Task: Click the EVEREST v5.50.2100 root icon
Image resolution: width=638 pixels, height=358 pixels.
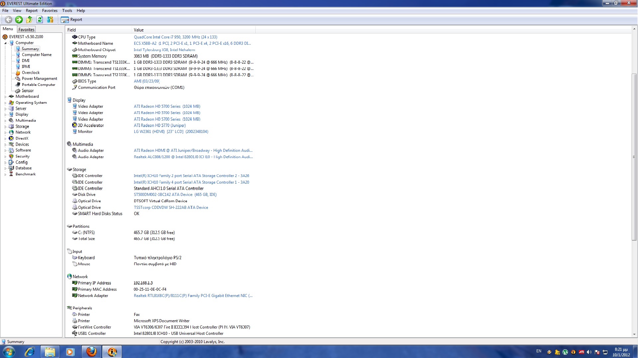Action: [x=5, y=37]
